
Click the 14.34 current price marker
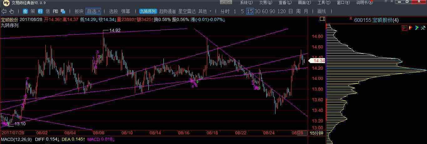(x=317, y=61)
